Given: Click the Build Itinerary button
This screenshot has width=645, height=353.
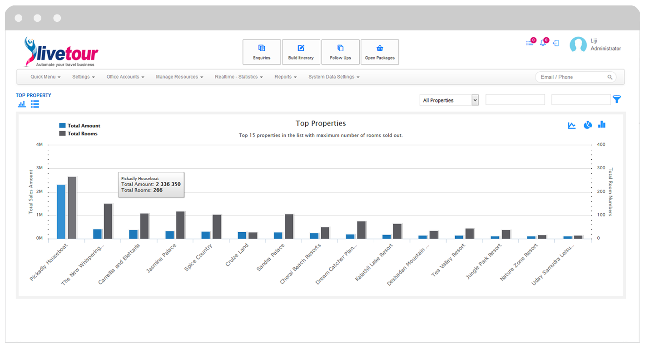Looking at the screenshot, I should point(301,52).
